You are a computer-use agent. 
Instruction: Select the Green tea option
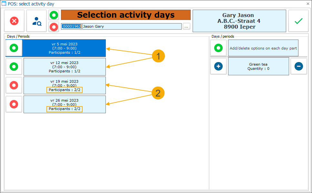[x=258, y=66]
